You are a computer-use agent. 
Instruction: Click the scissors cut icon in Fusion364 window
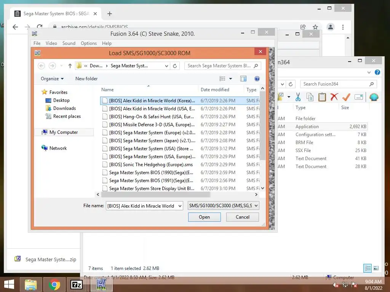tap(298, 97)
